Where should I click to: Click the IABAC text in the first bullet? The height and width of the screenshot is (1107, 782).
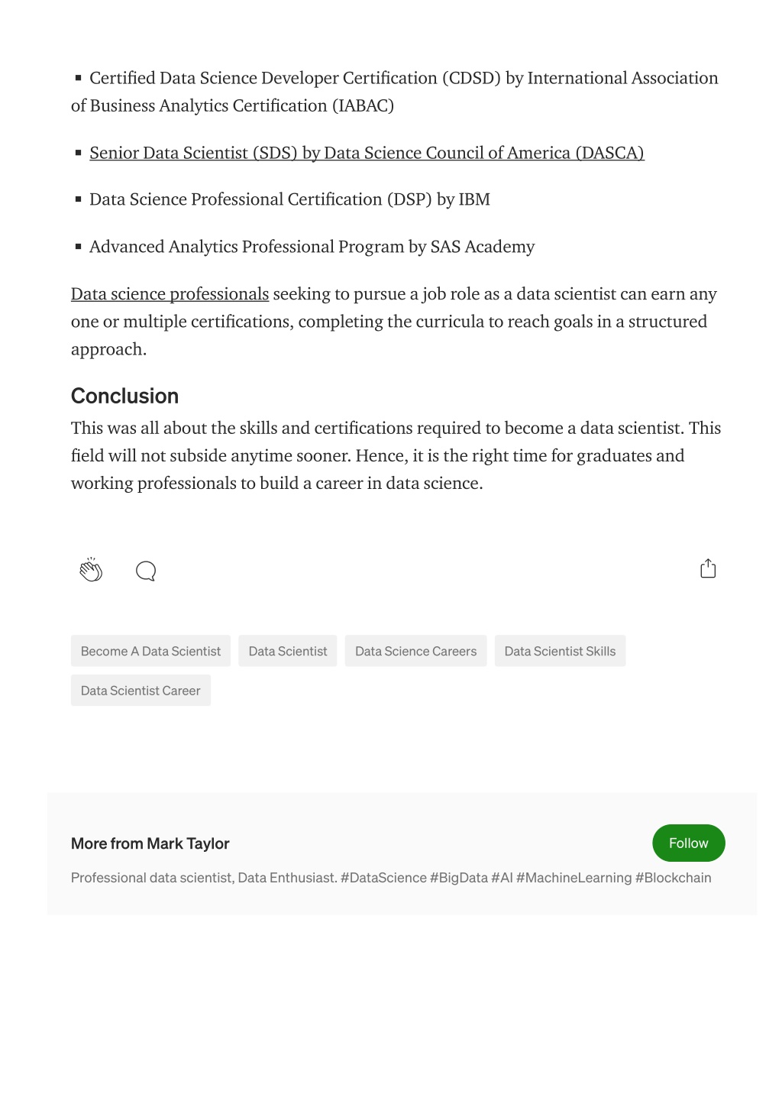pos(363,105)
